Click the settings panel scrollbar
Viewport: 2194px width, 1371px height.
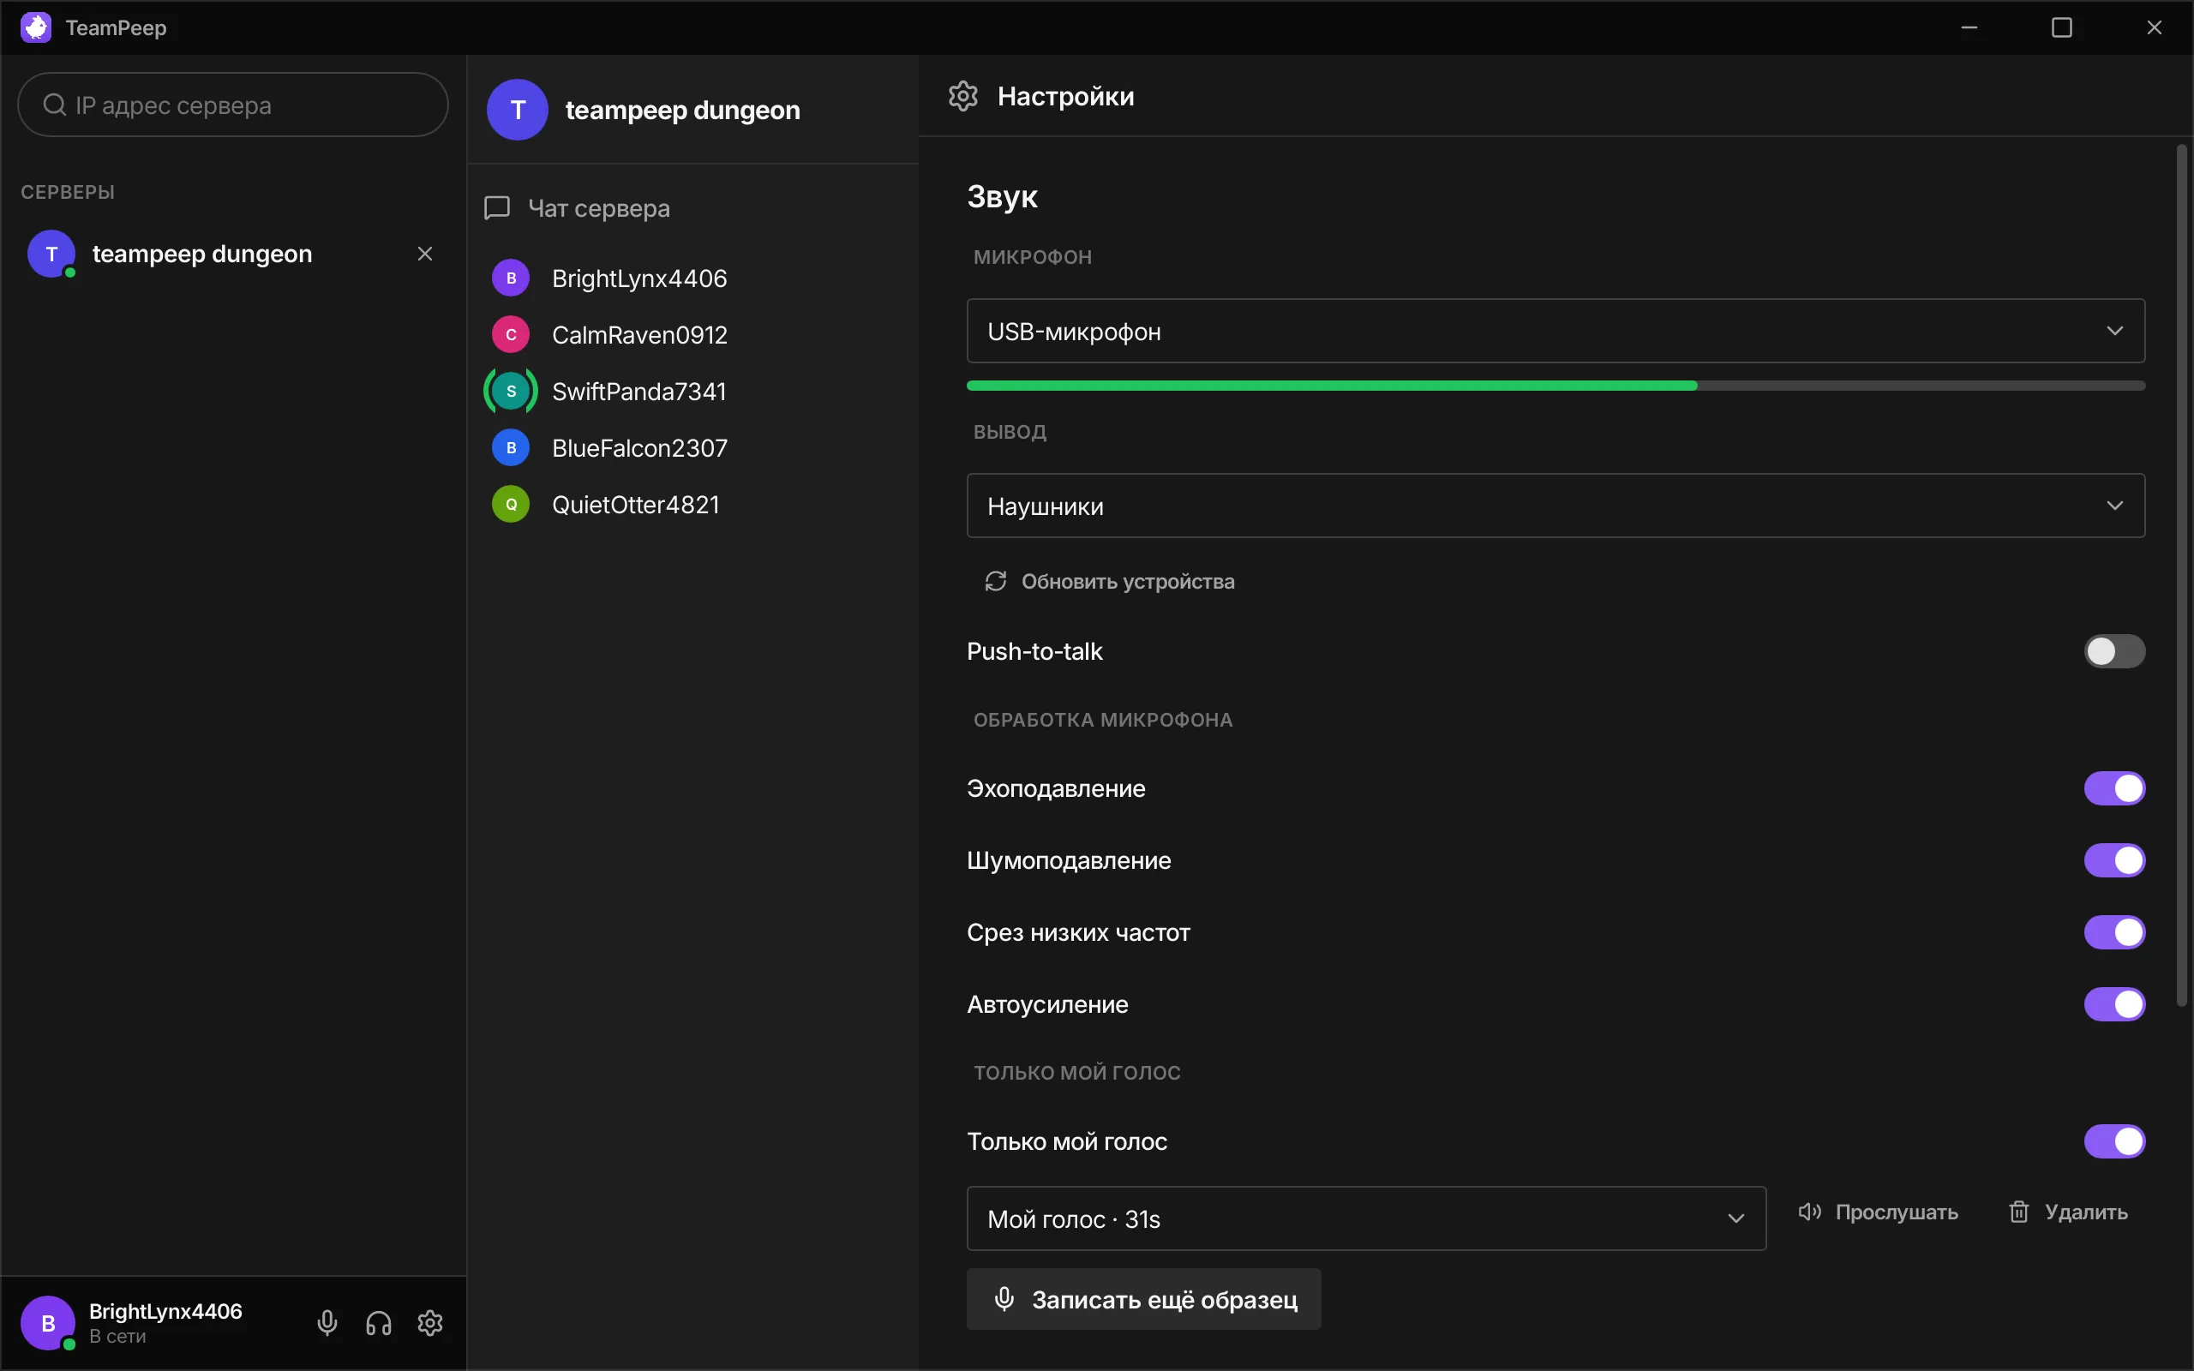click(x=2182, y=576)
